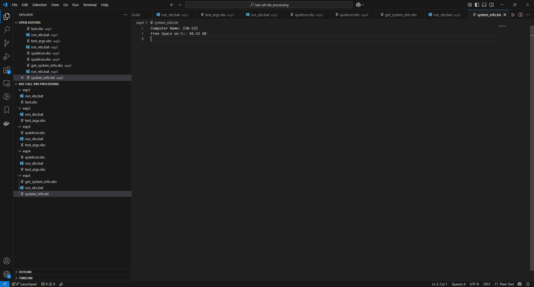Screen dimensions: 534x287
Task: Open the Bookmarks view icon
Action: point(7,110)
